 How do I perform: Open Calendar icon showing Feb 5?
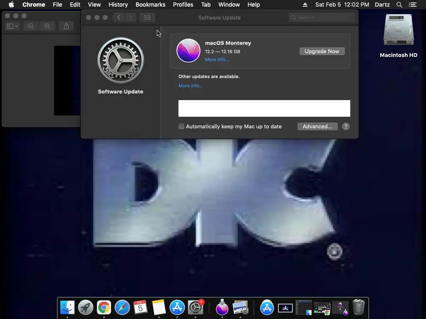141,308
